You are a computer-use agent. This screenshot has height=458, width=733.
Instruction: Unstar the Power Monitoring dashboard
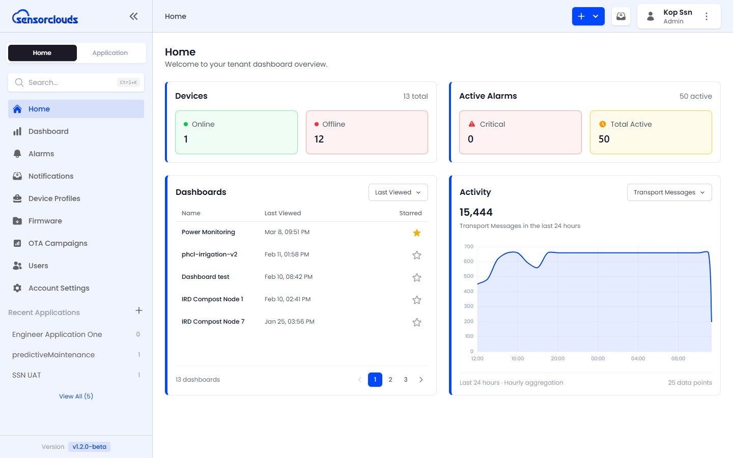416,233
